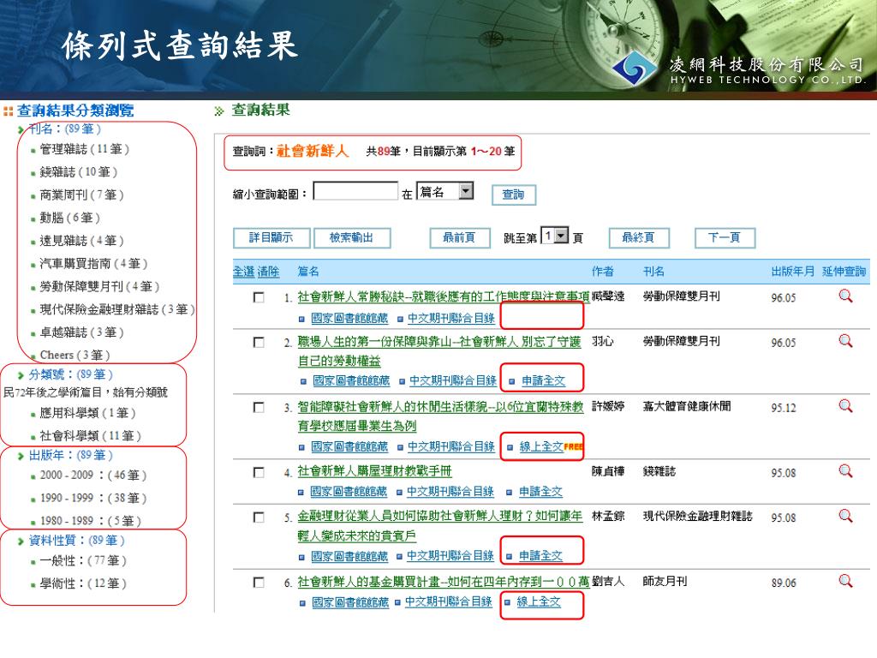Select checkbox beside result 3
Screen dimensions: 877x658
coord(259,407)
